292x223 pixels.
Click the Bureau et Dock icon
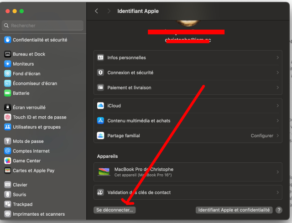tap(8, 54)
